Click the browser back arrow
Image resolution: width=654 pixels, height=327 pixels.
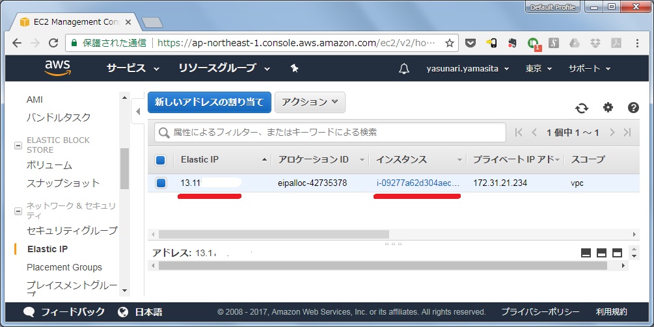pyautogui.click(x=17, y=42)
